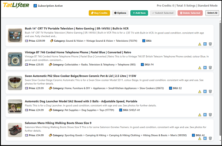Select the dog launcher thumbnail image
This screenshot has width=222, height=146.
15,107
